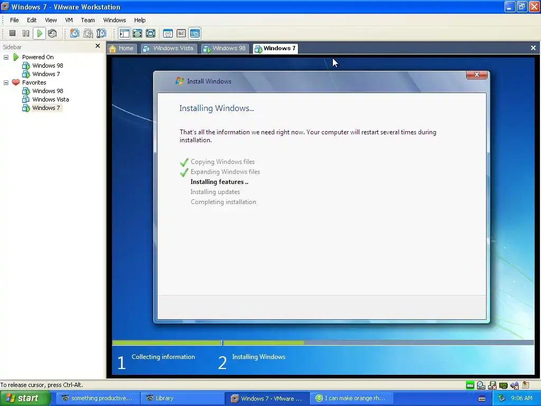This screenshot has height=406, width=541.
Task: Switch to the Home tab
Action: tap(122, 48)
